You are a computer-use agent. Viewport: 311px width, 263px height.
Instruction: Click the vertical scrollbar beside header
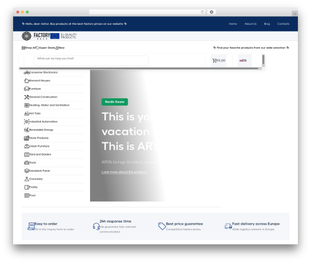point(263,60)
